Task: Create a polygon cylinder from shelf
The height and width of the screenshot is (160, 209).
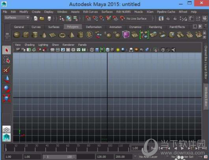Action: [x=35, y=35]
